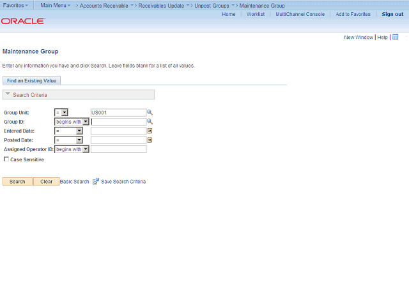The image size is (409, 306).
Task: Open Group ID lookup magnifier icon
Action: [150, 122]
